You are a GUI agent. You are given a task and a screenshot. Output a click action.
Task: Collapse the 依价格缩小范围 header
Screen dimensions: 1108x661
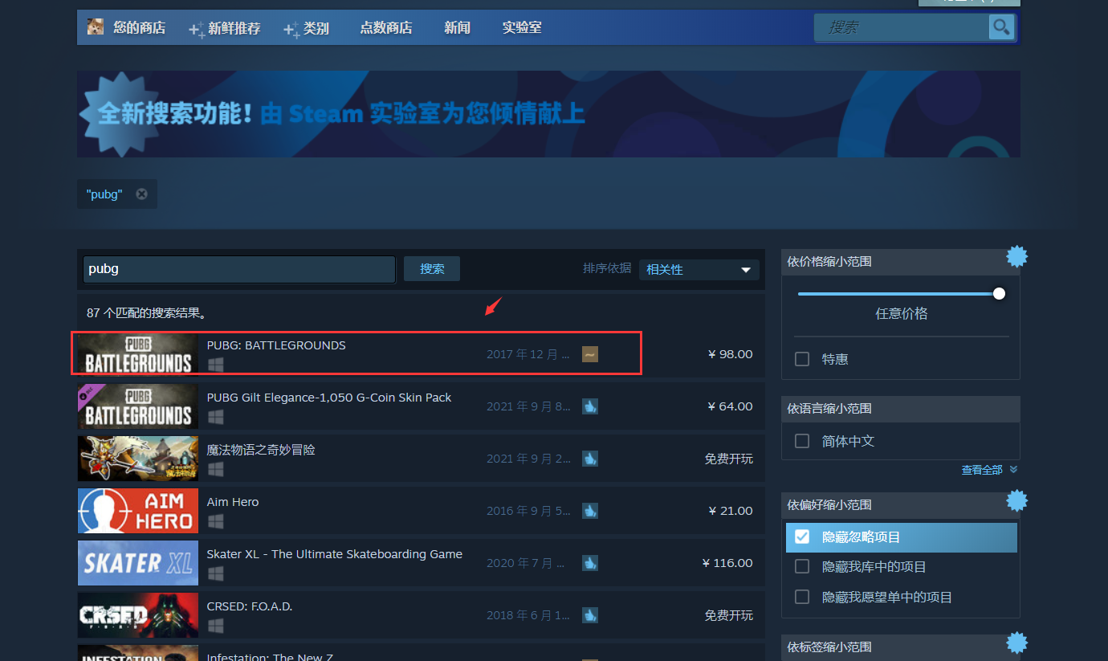click(900, 262)
